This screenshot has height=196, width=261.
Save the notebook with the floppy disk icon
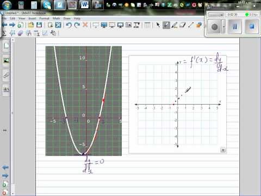(x=39, y=25)
